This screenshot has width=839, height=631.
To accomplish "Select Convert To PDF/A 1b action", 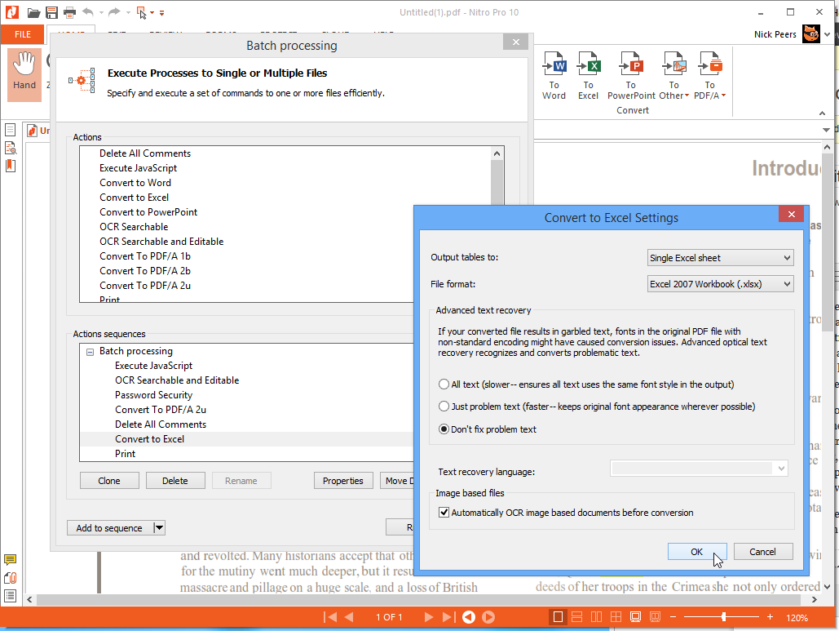I will pyautogui.click(x=145, y=256).
